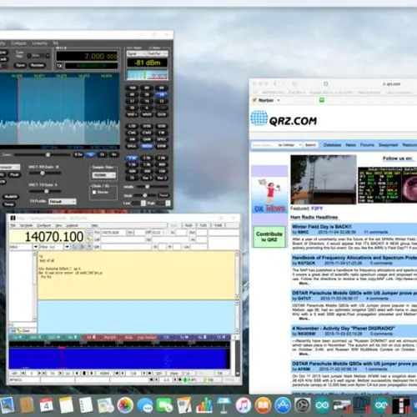The width and height of the screenshot is (417, 417).
Task: Launch iTunes from the dock
Action: tap(244, 404)
